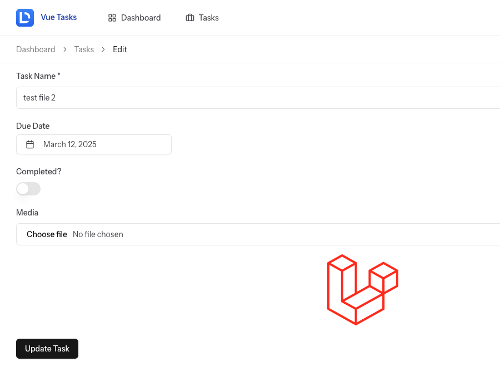This screenshot has width=500, height=382.
Task: Focus the Task Name input containing test file 2
Action: coord(258,98)
